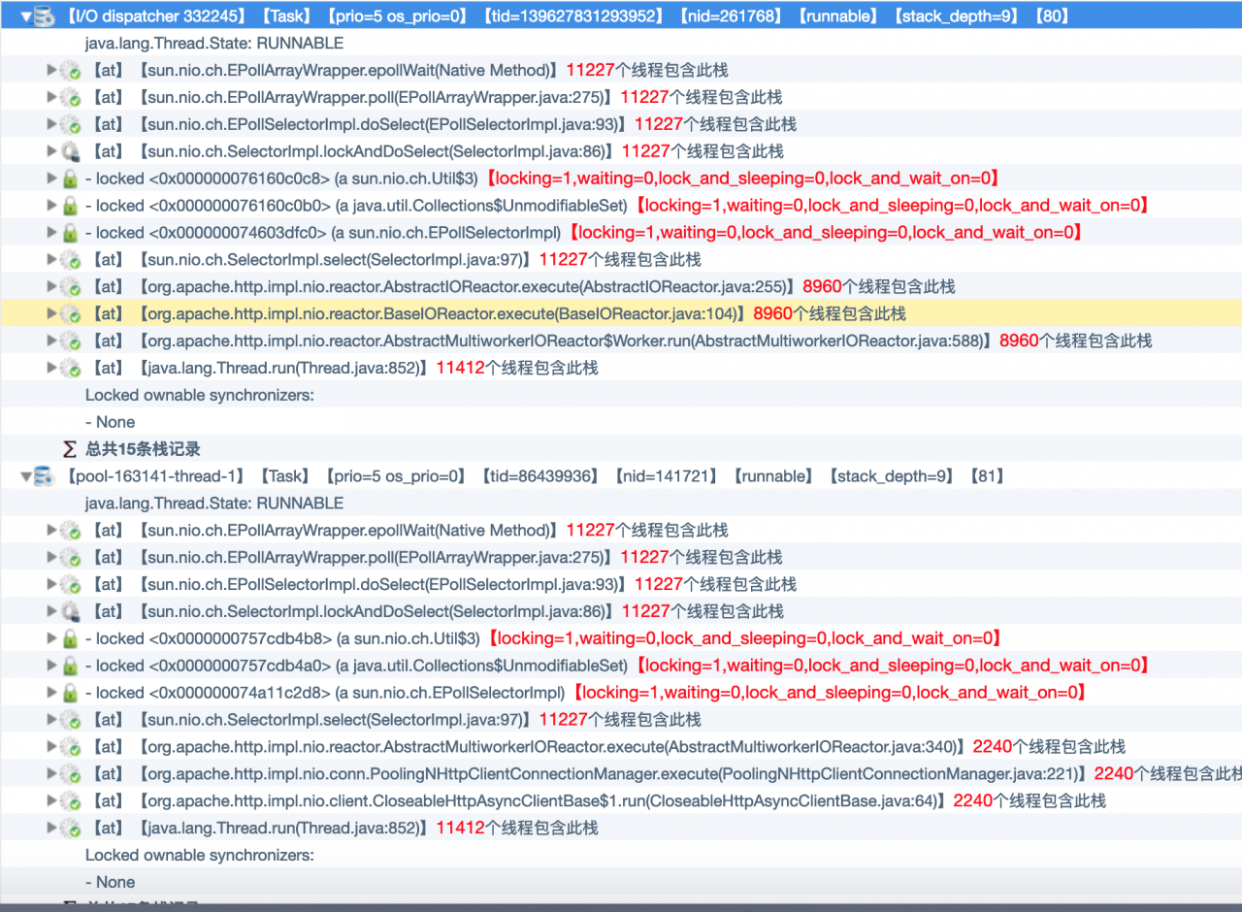This screenshot has width=1242, height=912.
Task: Expand the highlighted BaseIOReactor.execute frame
Action: (x=51, y=313)
